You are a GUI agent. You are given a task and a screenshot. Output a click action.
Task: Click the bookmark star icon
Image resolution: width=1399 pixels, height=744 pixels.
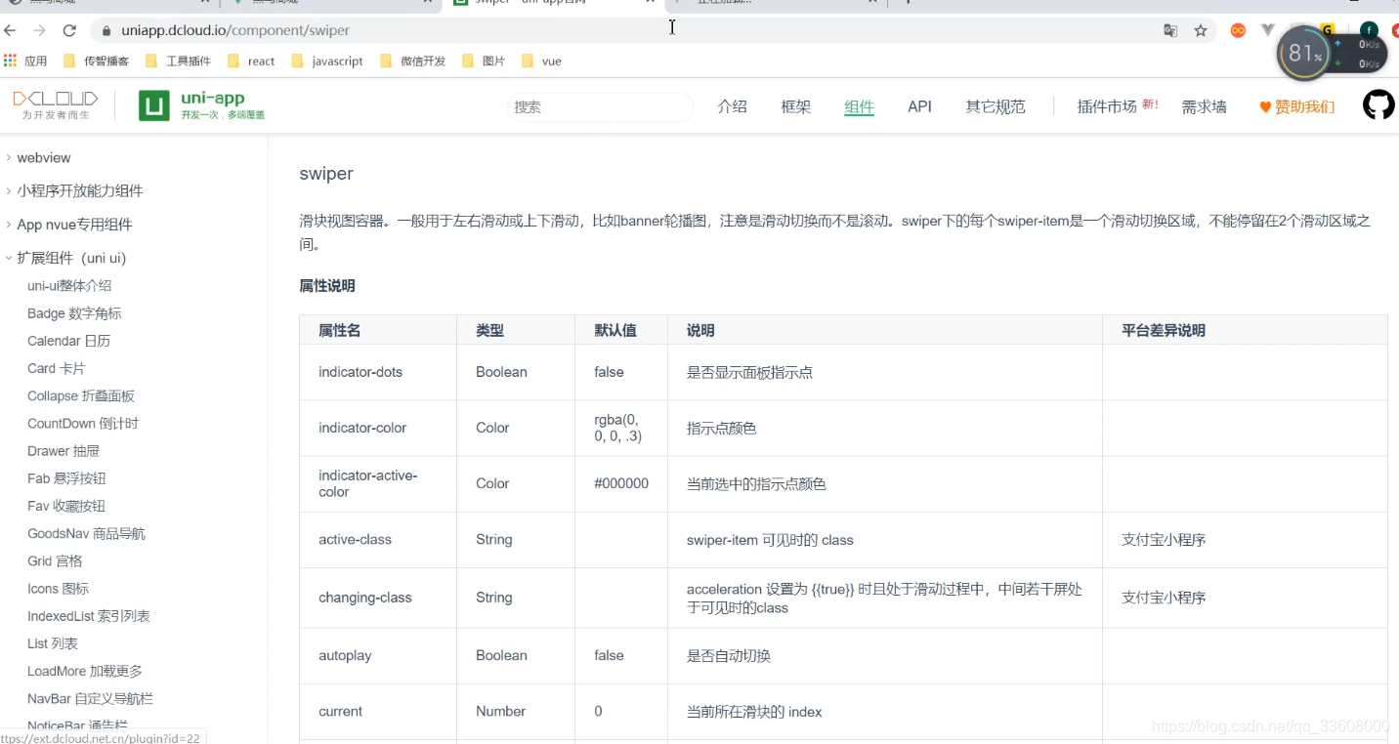pos(1201,30)
